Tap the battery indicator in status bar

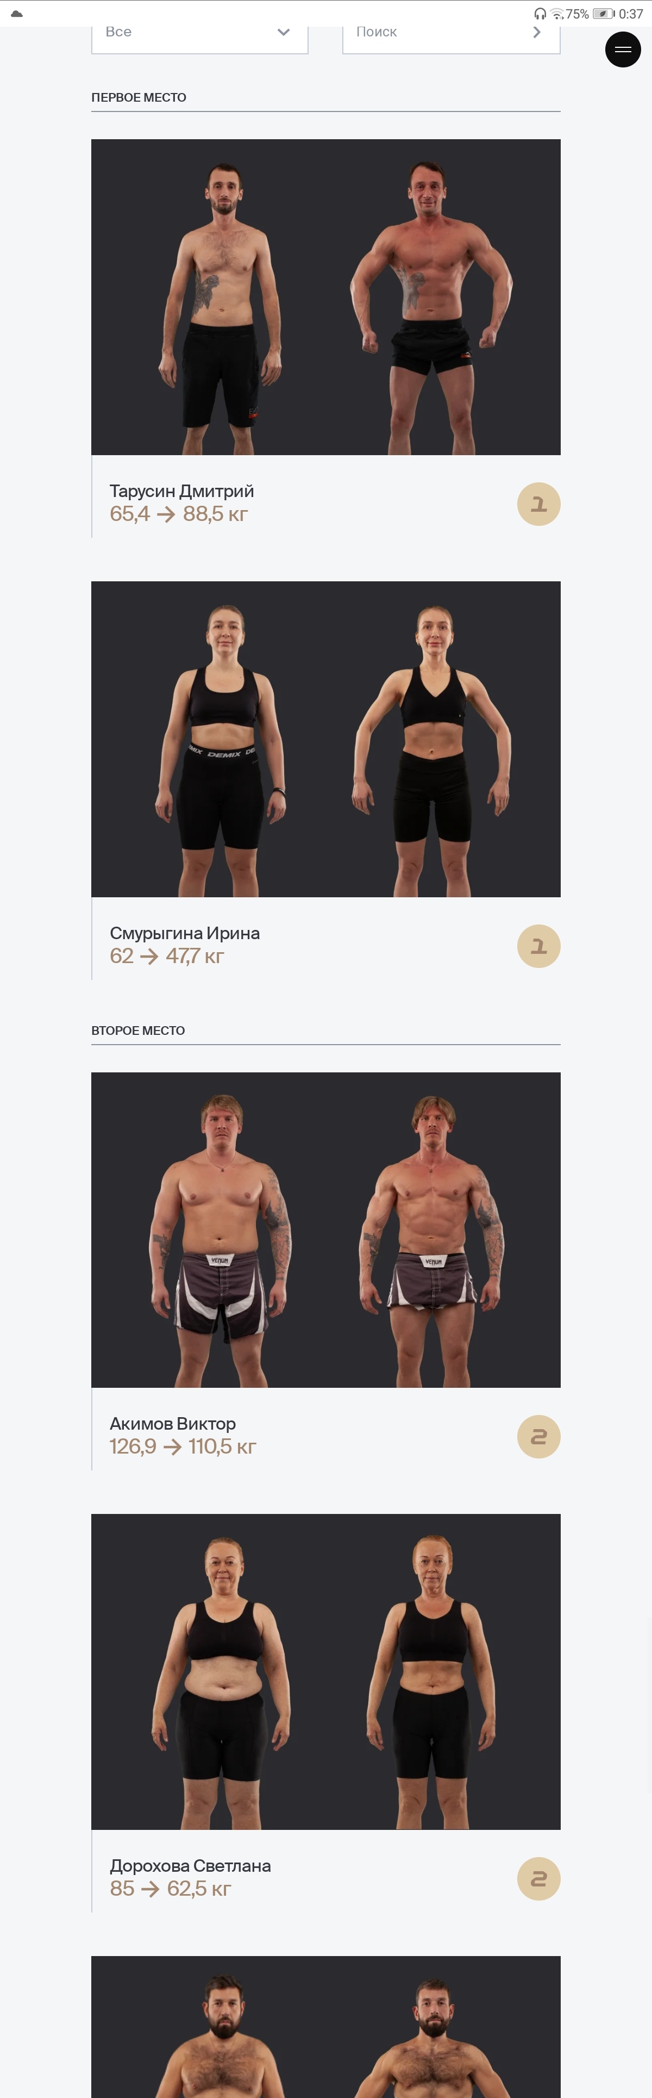point(603,14)
